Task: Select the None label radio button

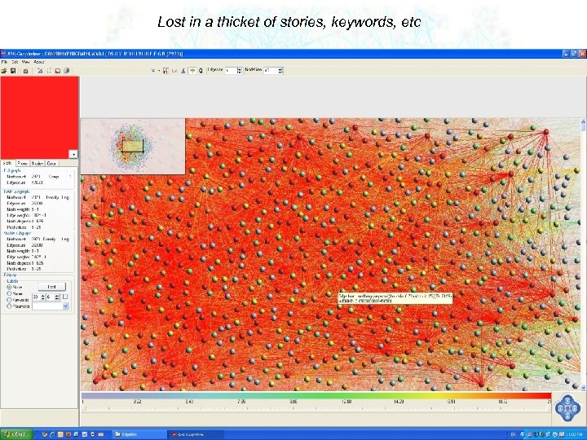Action: pos(9,287)
